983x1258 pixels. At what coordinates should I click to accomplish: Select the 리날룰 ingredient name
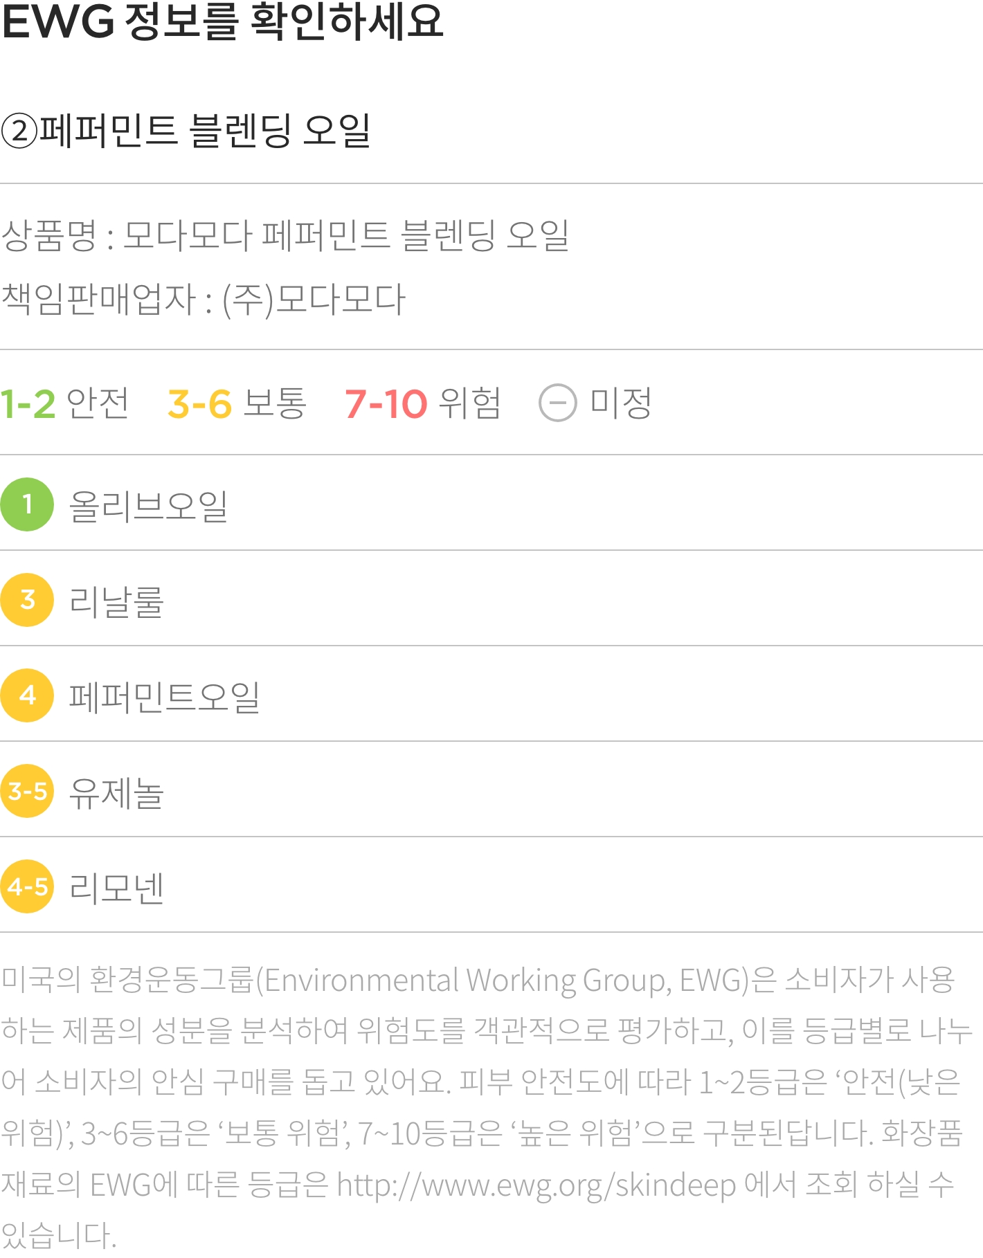click(116, 601)
